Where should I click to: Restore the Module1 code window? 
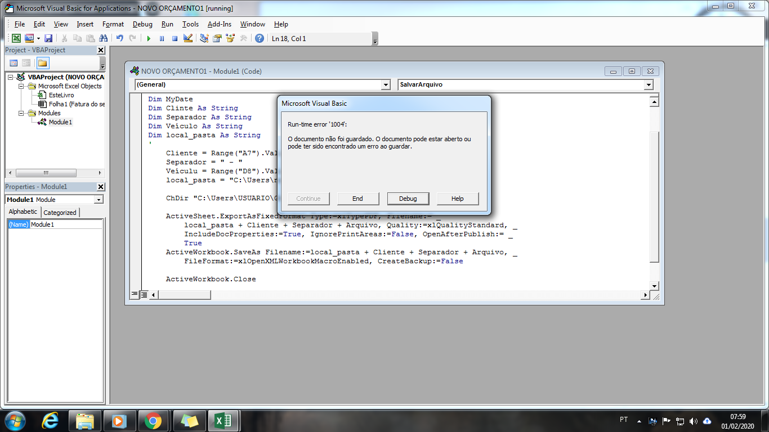[x=632, y=71]
